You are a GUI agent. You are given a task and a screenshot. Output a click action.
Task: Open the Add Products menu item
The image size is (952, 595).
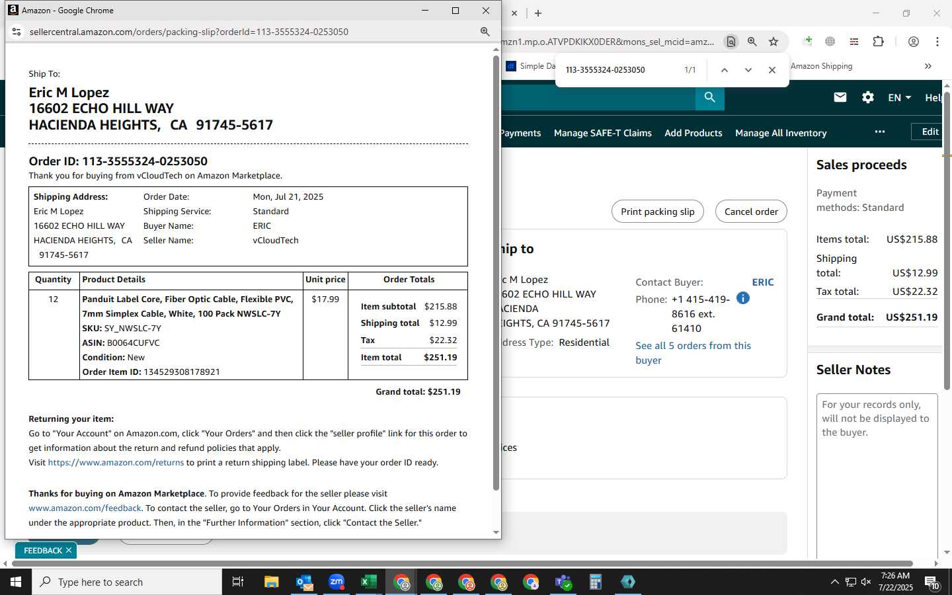tap(694, 133)
